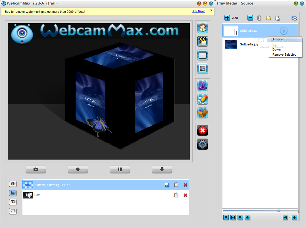
Task: Select the Box effect row
Action: (106, 195)
